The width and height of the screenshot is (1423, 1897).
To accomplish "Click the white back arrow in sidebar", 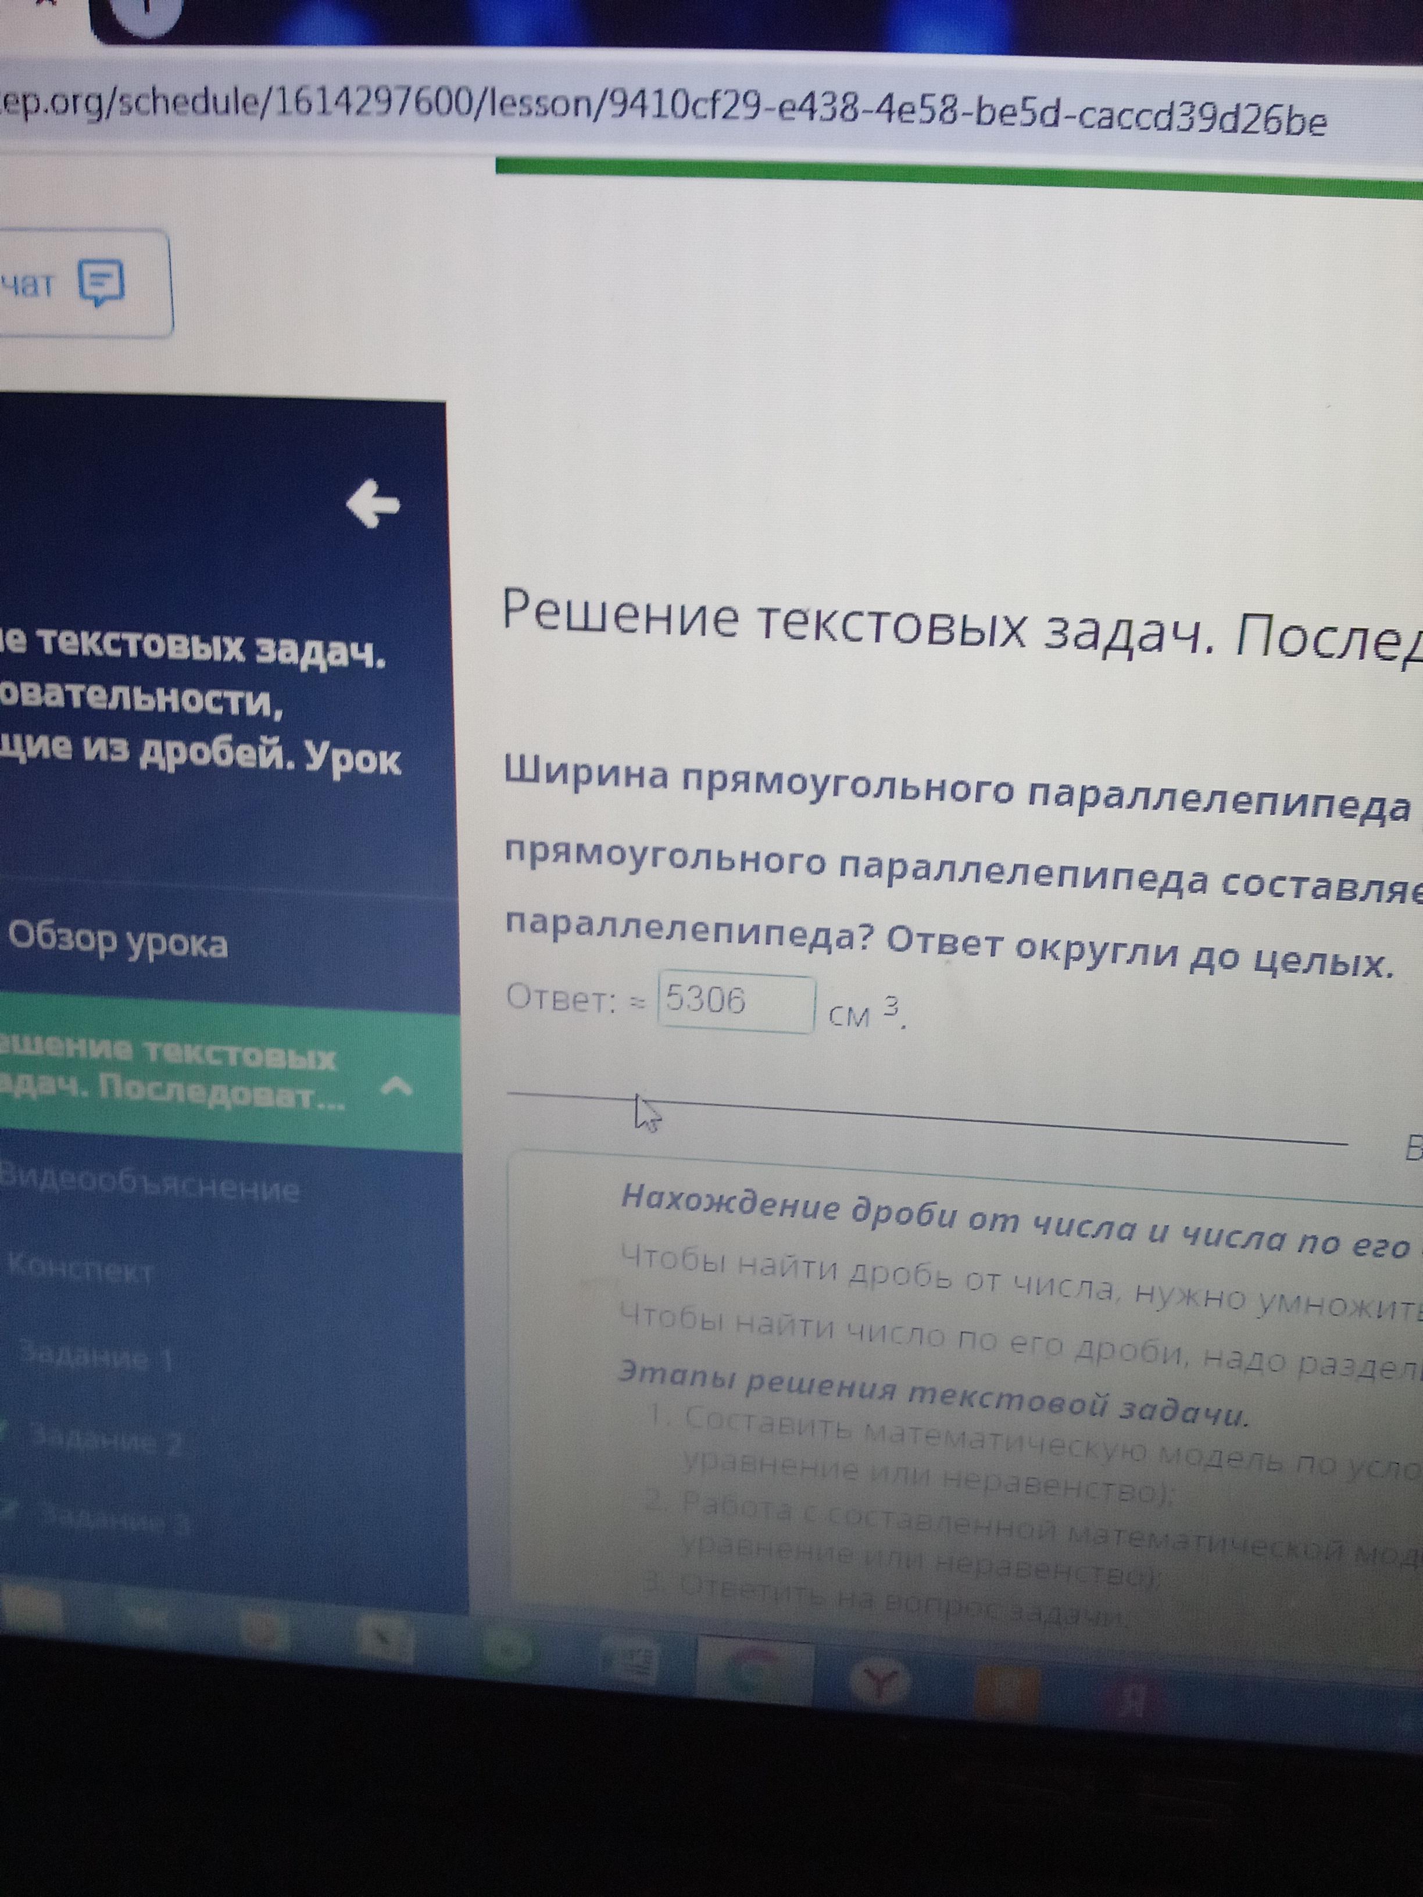I will point(372,504).
